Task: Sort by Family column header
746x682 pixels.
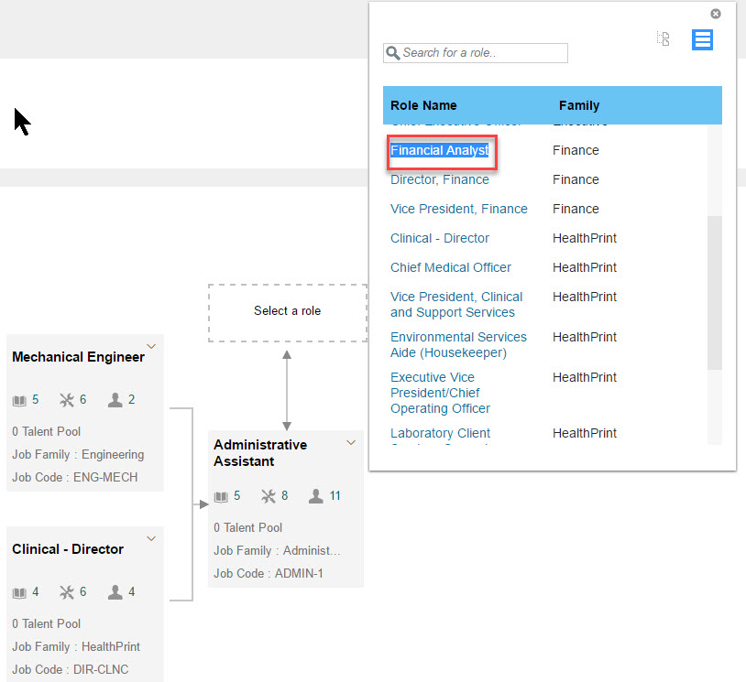Action: click(579, 105)
